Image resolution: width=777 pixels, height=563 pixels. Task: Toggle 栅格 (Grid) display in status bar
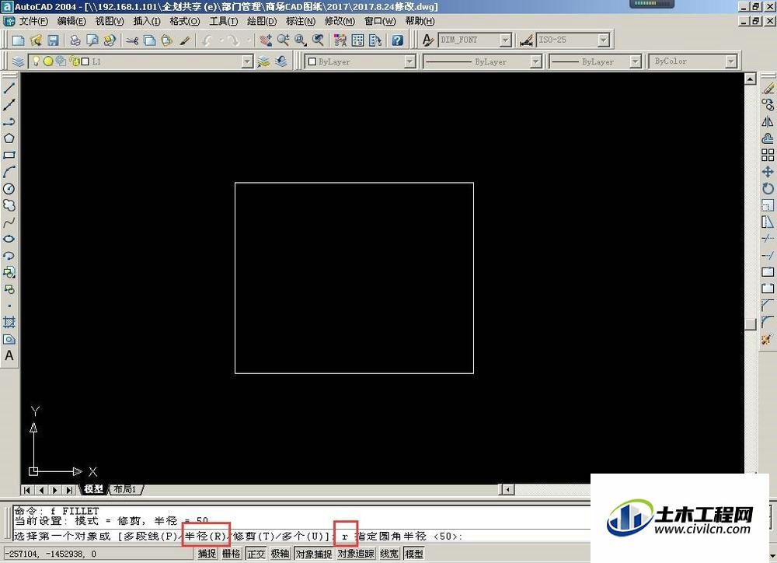pos(232,554)
